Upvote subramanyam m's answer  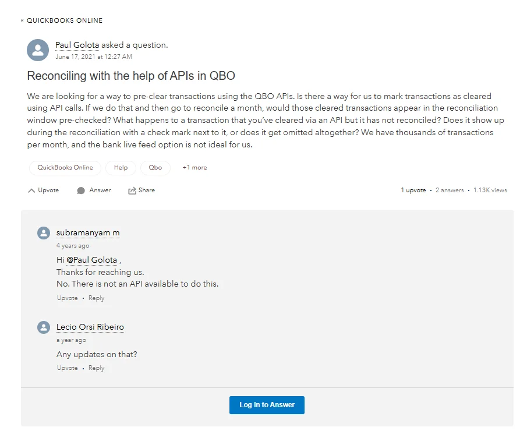pos(67,298)
